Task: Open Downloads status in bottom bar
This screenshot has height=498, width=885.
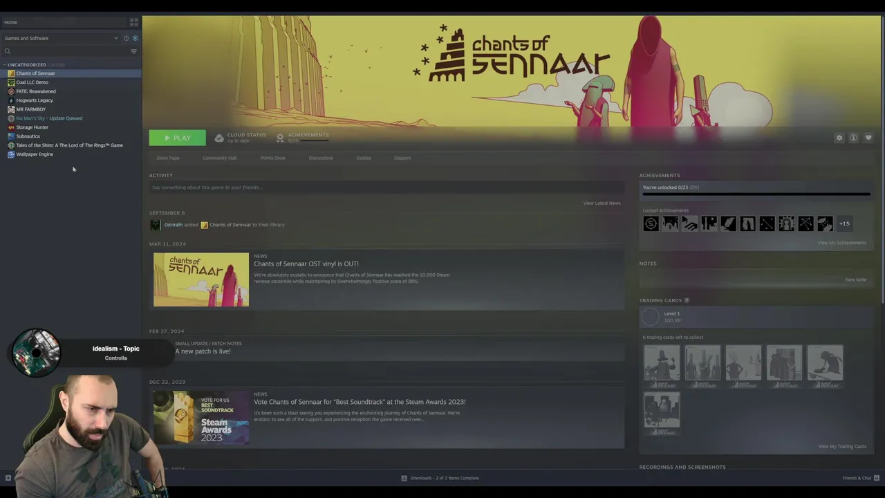Action: coord(440,478)
